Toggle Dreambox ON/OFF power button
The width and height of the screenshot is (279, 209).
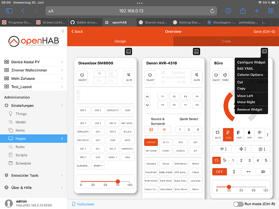(82, 77)
